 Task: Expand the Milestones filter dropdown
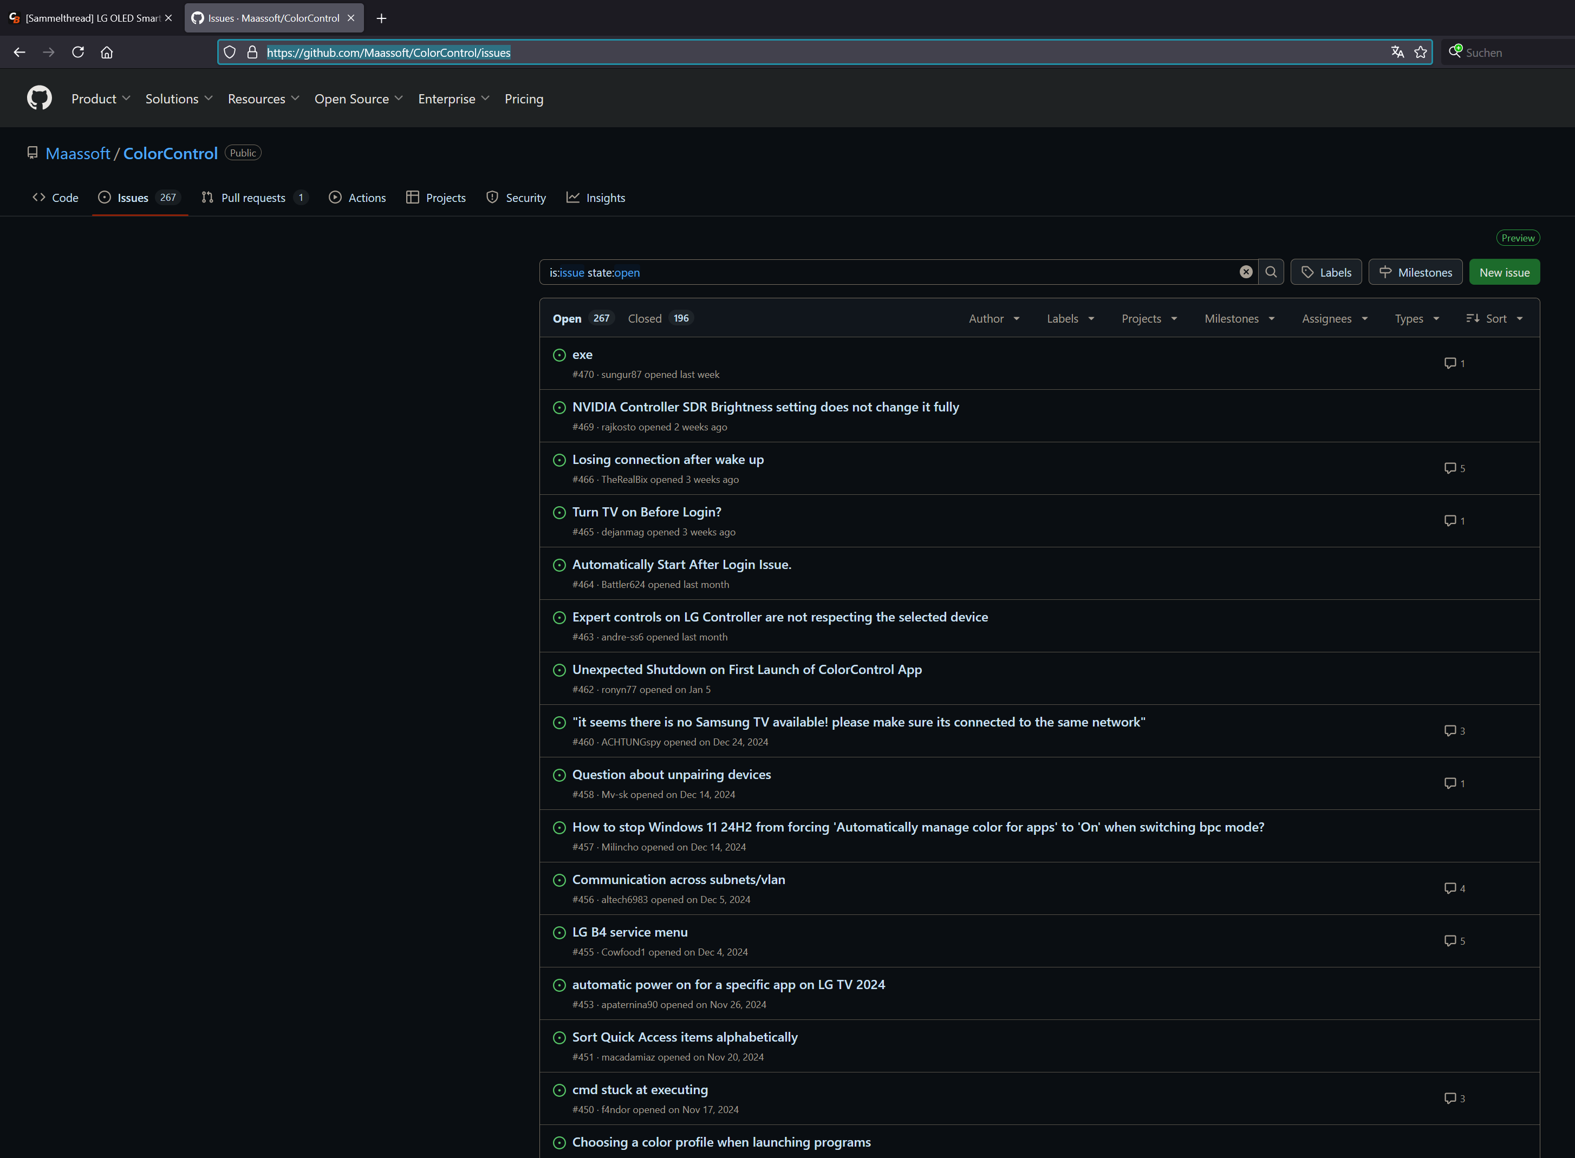[x=1239, y=318]
